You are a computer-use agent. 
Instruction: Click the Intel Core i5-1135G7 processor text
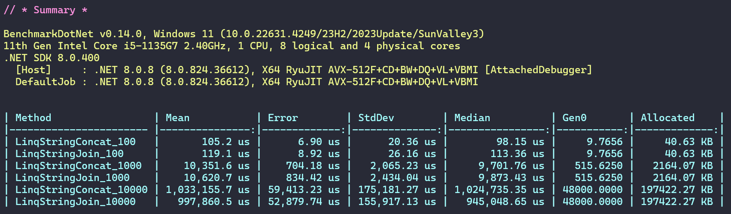118,46
